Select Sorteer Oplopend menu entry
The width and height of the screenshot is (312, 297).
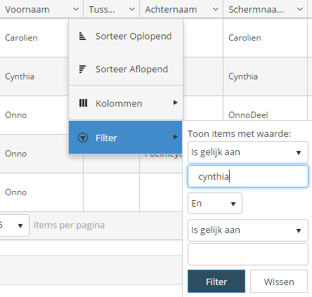[x=126, y=37]
